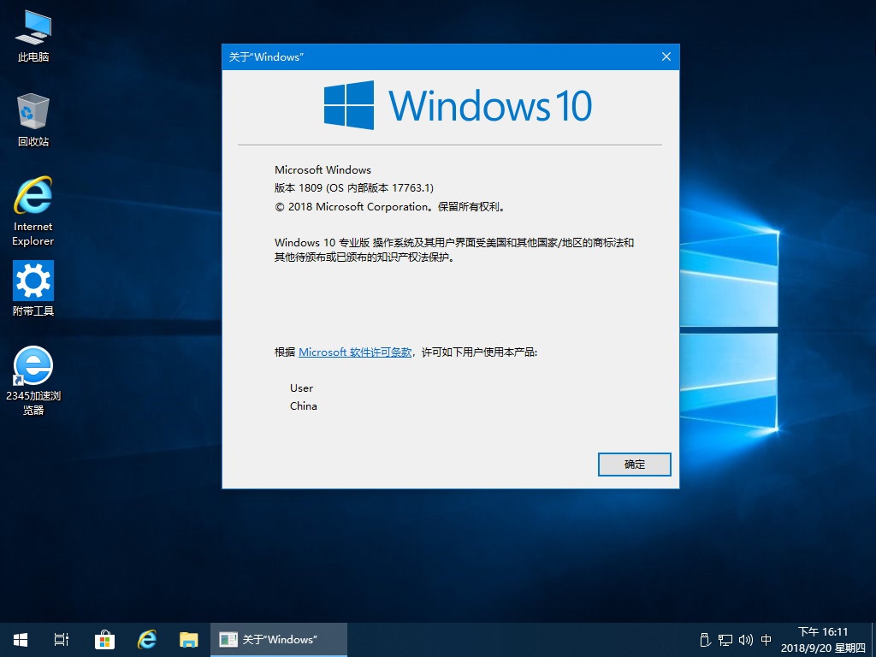
Task: Select the 2345加速浏览器 desktop shortcut
Action: click(x=33, y=381)
